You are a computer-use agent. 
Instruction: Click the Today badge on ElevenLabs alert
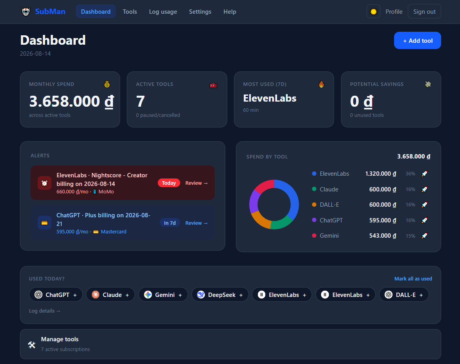pos(169,183)
